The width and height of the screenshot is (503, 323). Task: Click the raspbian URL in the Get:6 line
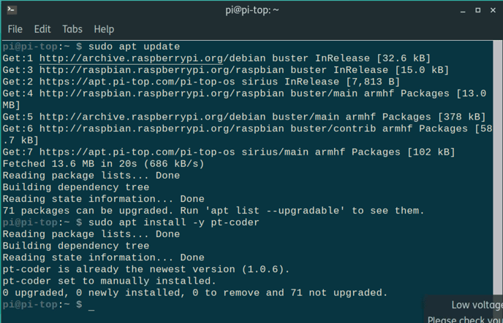[x=162, y=128]
